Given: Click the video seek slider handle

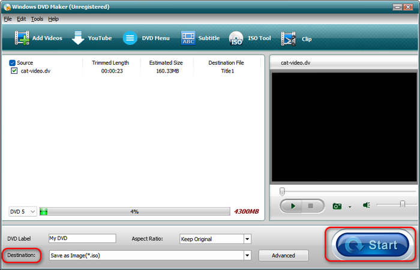Looking at the screenshot, I should point(282,191).
